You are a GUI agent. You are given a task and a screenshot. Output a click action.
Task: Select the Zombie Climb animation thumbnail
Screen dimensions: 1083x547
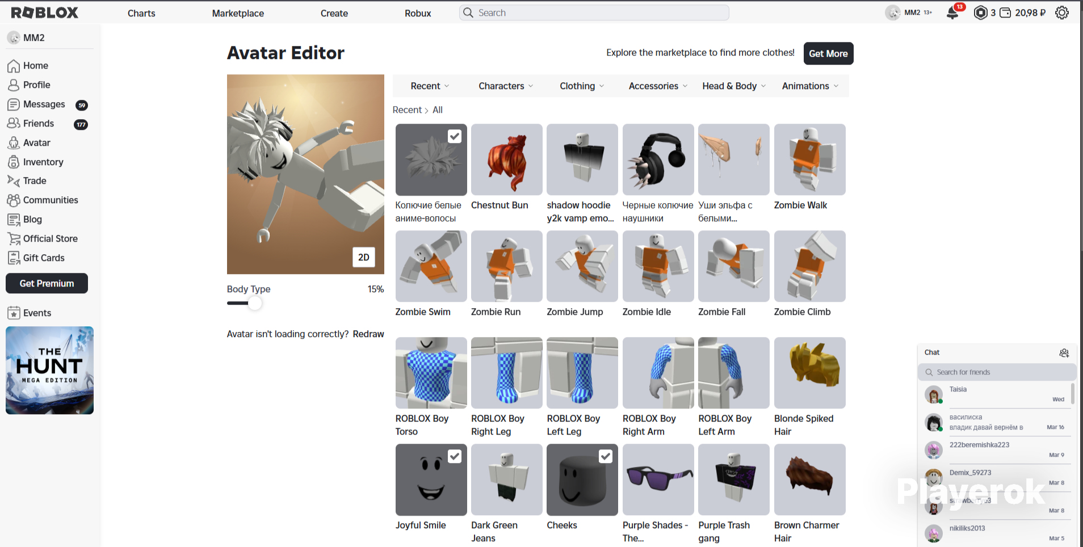click(x=810, y=266)
